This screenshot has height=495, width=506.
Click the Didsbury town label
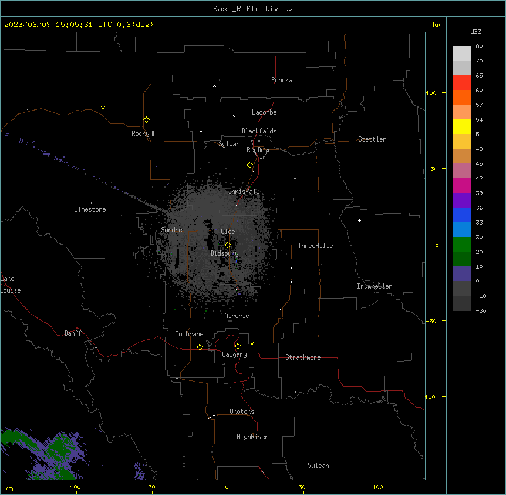point(225,253)
